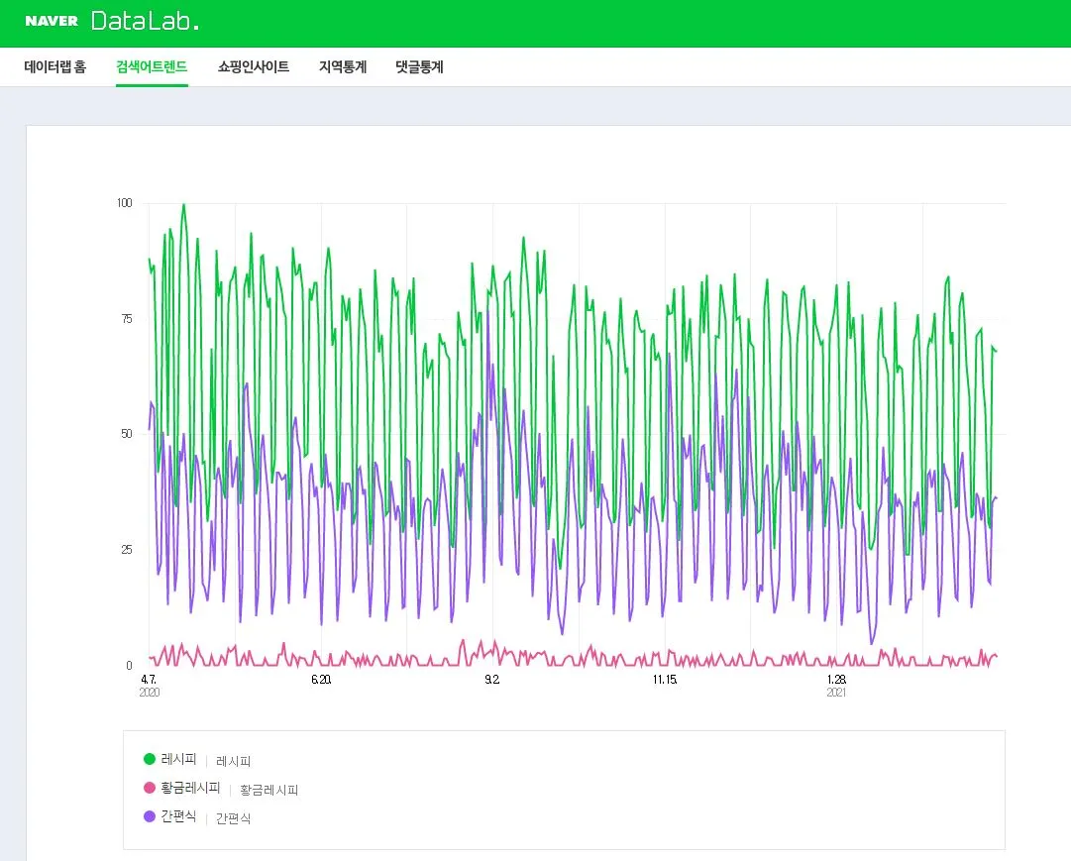Click the 9.2. date axis label
Screen dimensions: 1071x861
pos(492,680)
